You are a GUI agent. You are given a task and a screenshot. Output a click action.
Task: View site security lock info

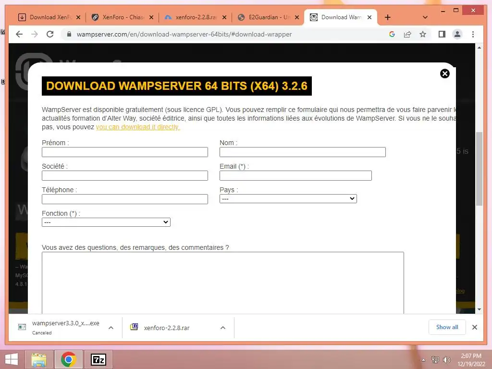click(69, 34)
